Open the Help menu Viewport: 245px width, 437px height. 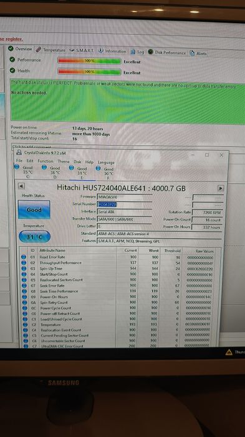coord(89,162)
